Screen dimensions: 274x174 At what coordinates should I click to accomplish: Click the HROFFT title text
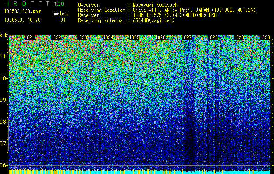coord(27,3)
